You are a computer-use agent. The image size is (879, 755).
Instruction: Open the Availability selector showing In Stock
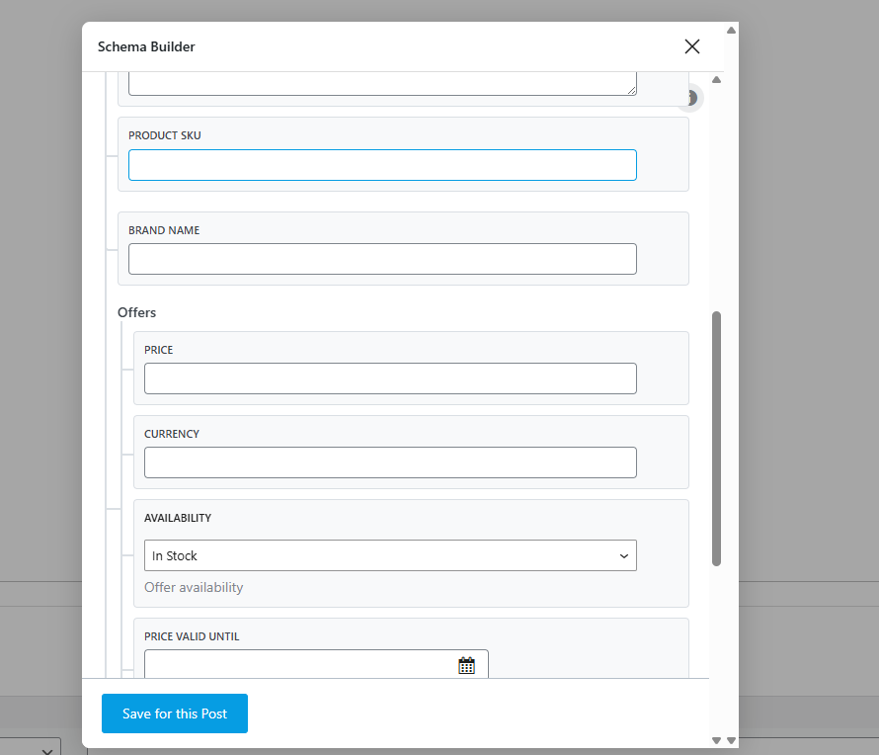390,555
